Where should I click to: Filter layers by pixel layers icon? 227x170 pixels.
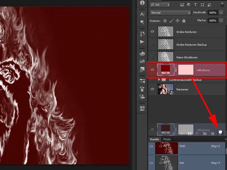coord(182,5)
